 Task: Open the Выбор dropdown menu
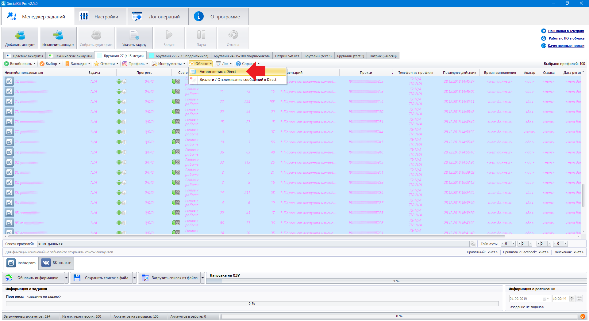coord(50,64)
